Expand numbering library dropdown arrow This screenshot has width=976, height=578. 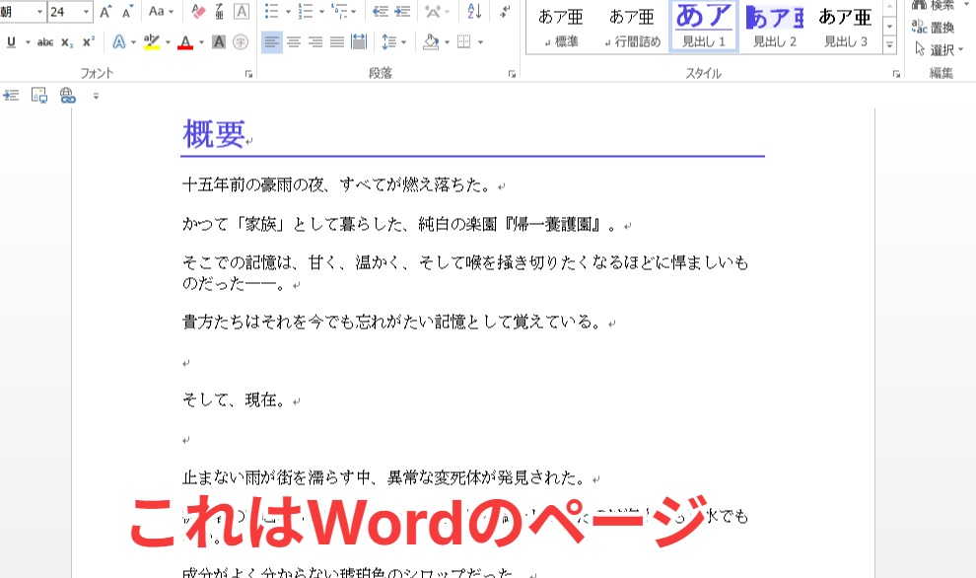pos(321,11)
